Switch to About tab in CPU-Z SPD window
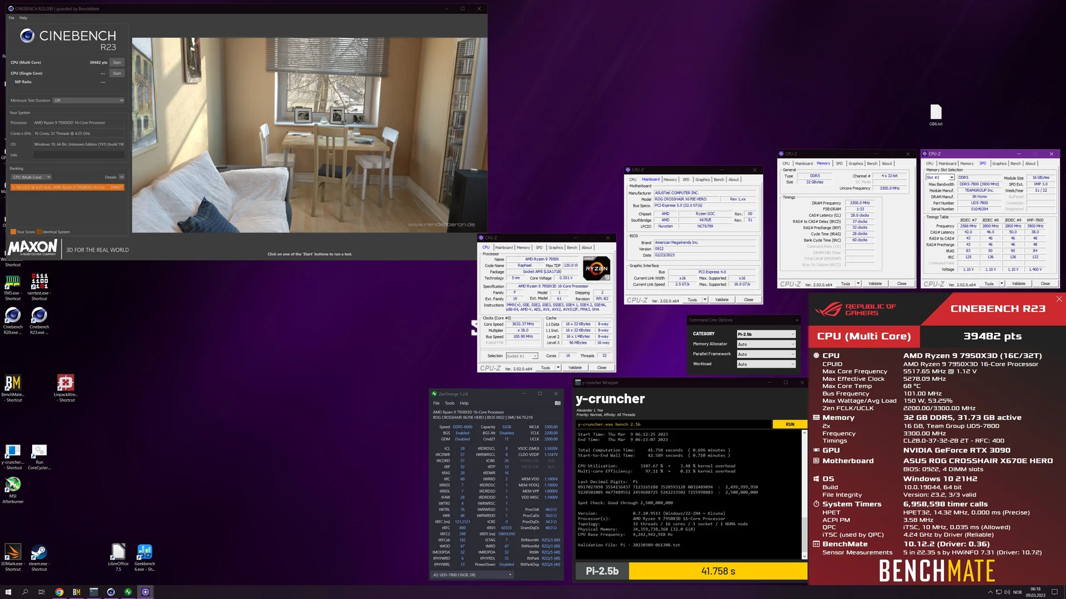Image resolution: width=1066 pixels, height=599 pixels. coord(1030,164)
